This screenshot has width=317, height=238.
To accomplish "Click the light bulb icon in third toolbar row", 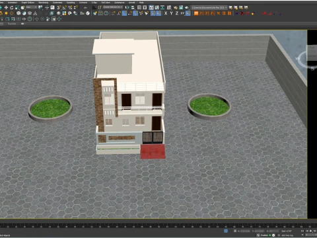I will coord(2,19).
